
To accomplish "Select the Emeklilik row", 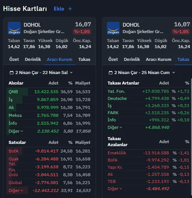I will [x=148, y=153].
